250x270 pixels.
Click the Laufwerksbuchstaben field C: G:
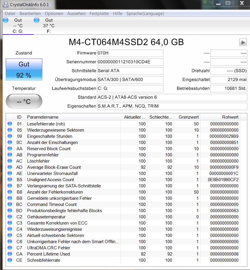coord(130,89)
